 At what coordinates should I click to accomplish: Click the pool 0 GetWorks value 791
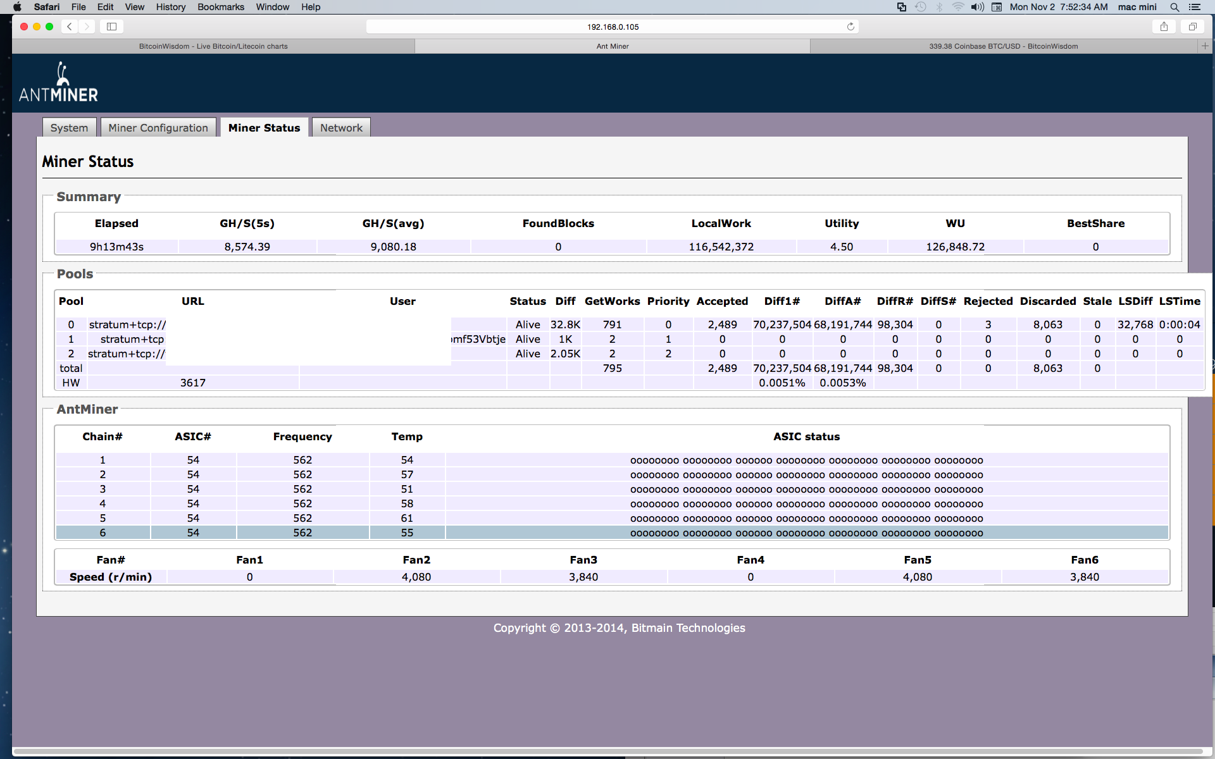point(612,324)
